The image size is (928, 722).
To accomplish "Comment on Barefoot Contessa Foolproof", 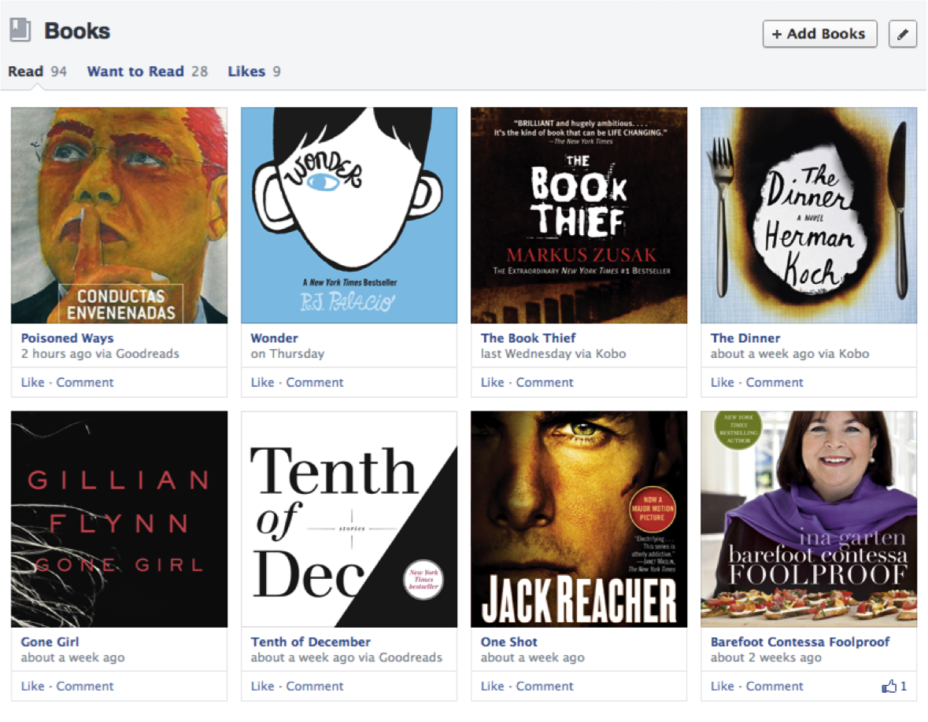I will point(775,686).
